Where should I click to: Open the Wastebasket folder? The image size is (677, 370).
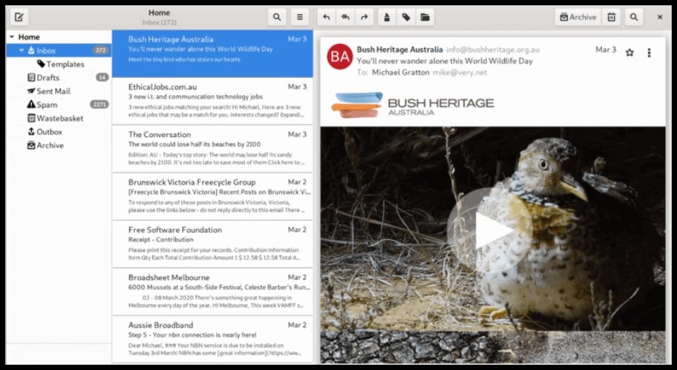(x=58, y=118)
